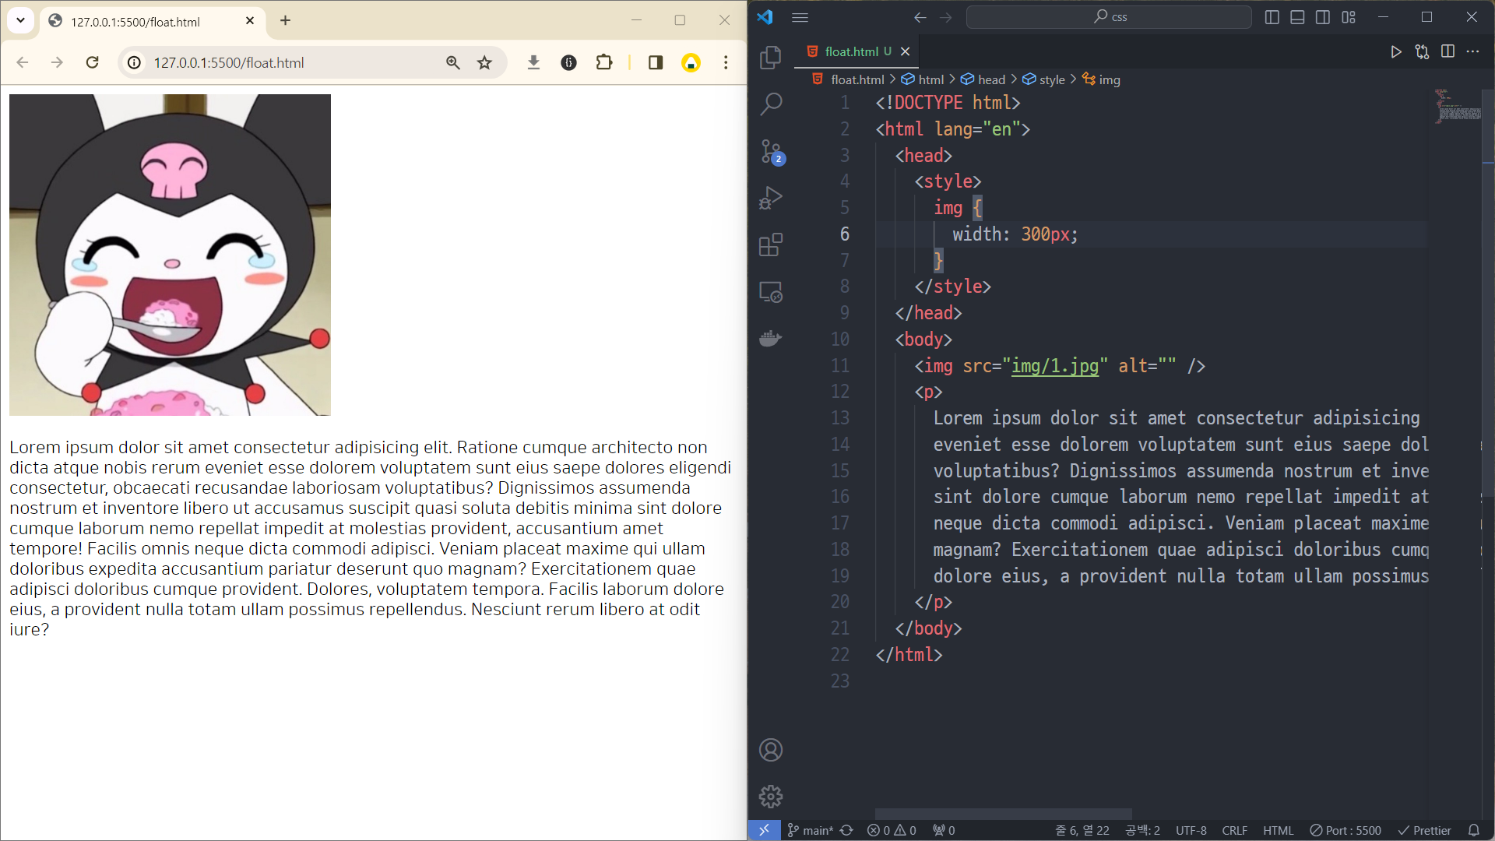Open the Docker view in activity bar
The width and height of the screenshot is (1495, 841).
pyautogui.click(x=770, y=339)
